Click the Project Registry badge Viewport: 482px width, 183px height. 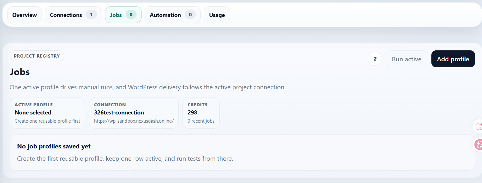click(37, 56)
